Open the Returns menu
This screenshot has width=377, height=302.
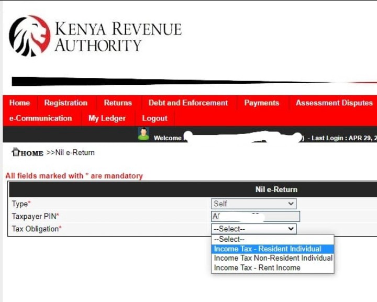point(118,103)
